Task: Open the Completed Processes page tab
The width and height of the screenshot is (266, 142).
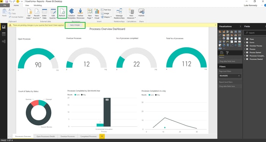Action: [x=89, y=136]
